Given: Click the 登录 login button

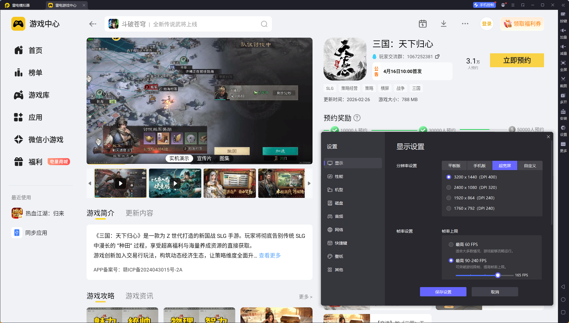Looking at the screenshot, I should point(487,24).
